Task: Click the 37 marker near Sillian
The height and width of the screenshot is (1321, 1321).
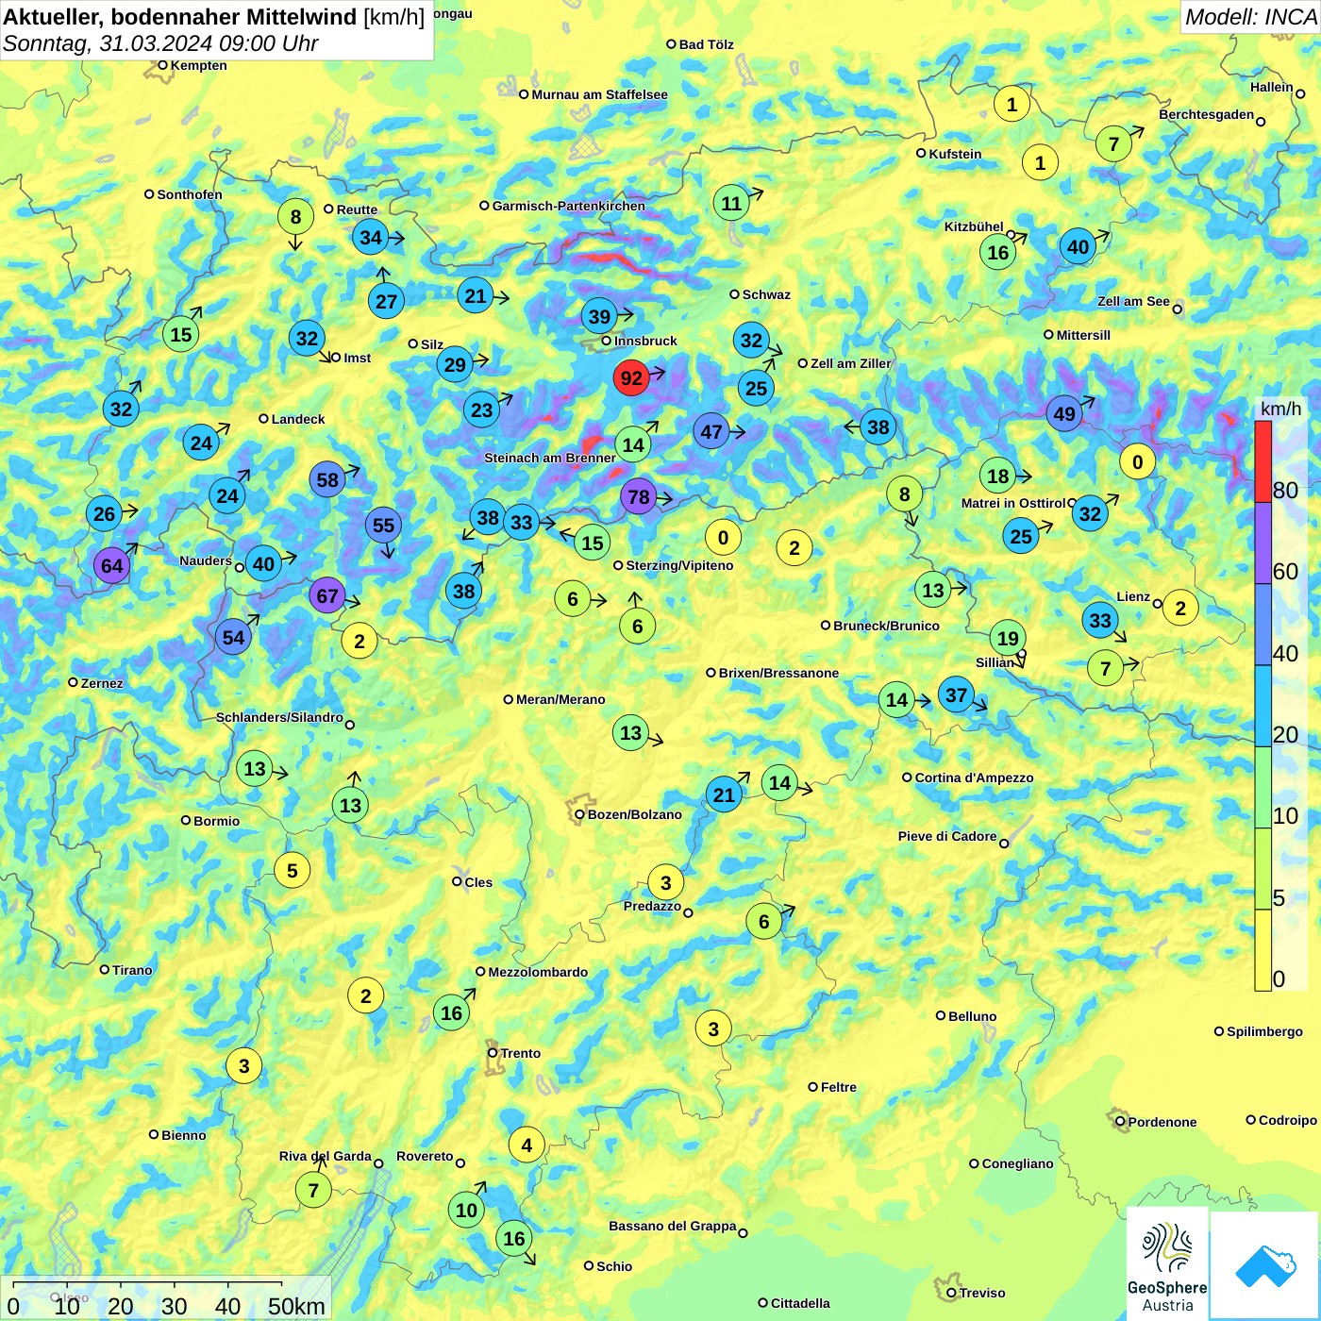Action: click(x=956, y=694)
